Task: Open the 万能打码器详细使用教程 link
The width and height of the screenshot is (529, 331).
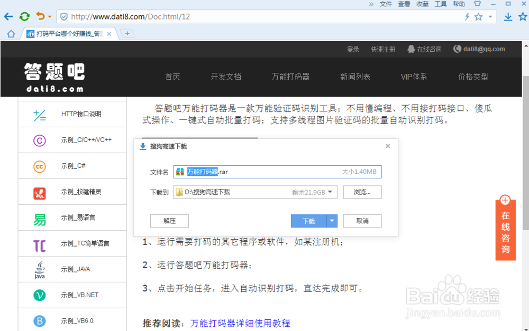Action: pyautogui.click(x=240, y=323)
